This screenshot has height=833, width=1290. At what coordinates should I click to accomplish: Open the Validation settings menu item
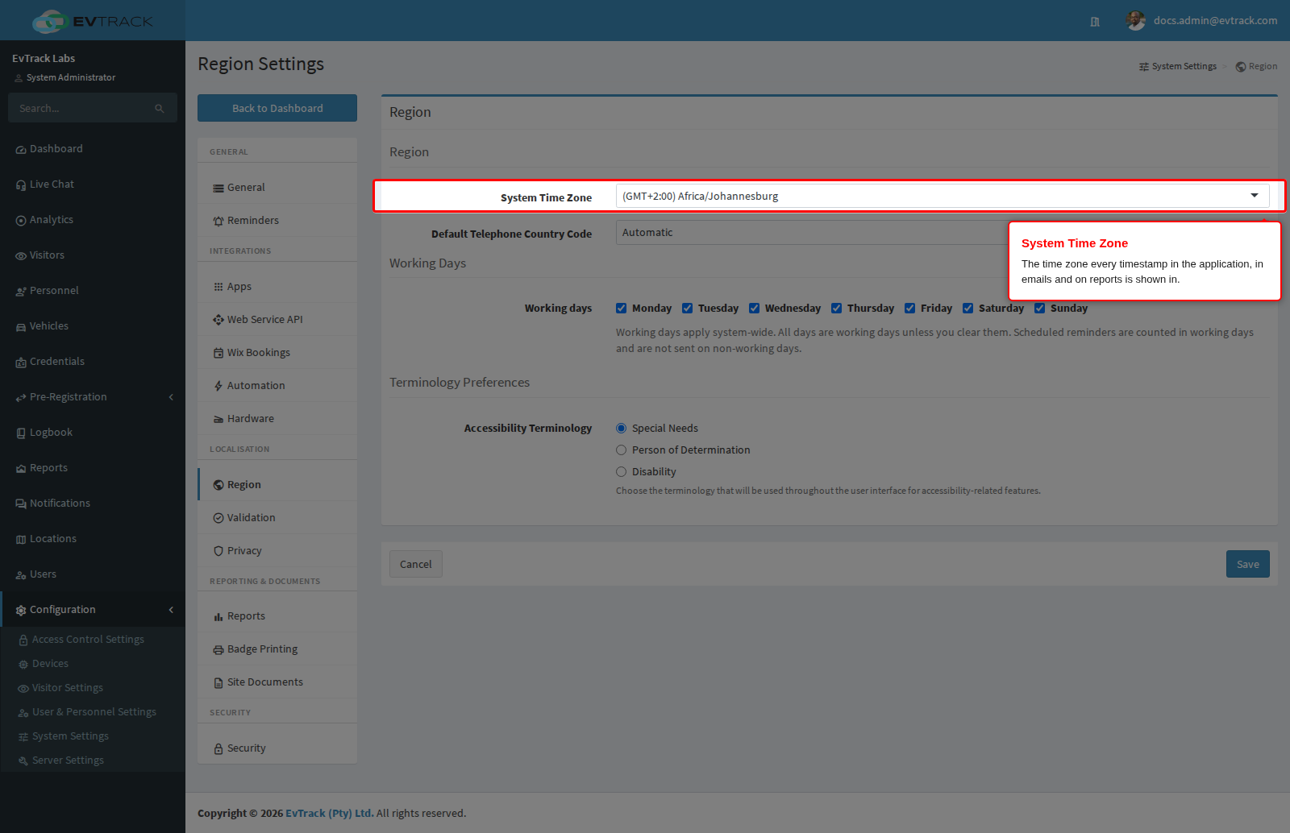click(x=277, y=518)
